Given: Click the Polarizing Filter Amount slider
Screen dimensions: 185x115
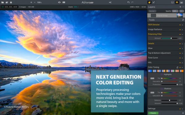Looking at the screenshot, I should click(x=170, y=38).
